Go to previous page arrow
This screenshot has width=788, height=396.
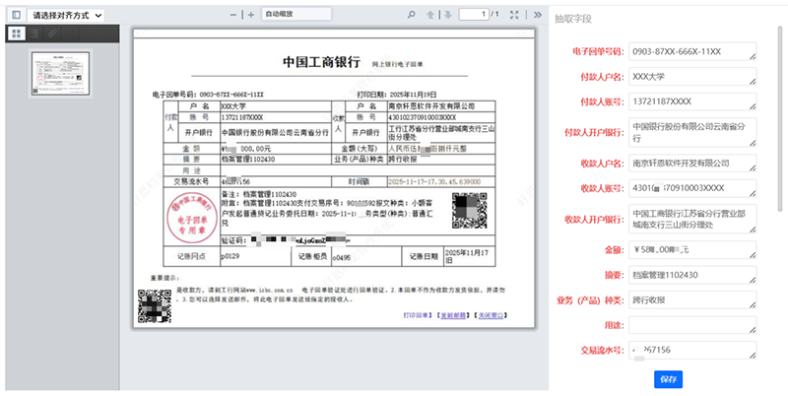(x=430, y=16)
